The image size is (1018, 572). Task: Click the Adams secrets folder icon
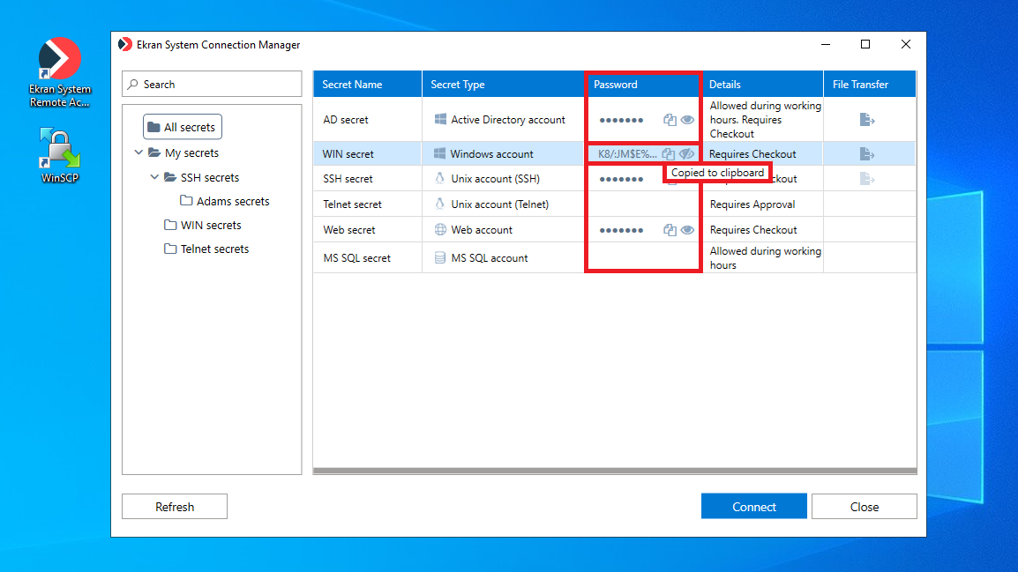point(186,201)
